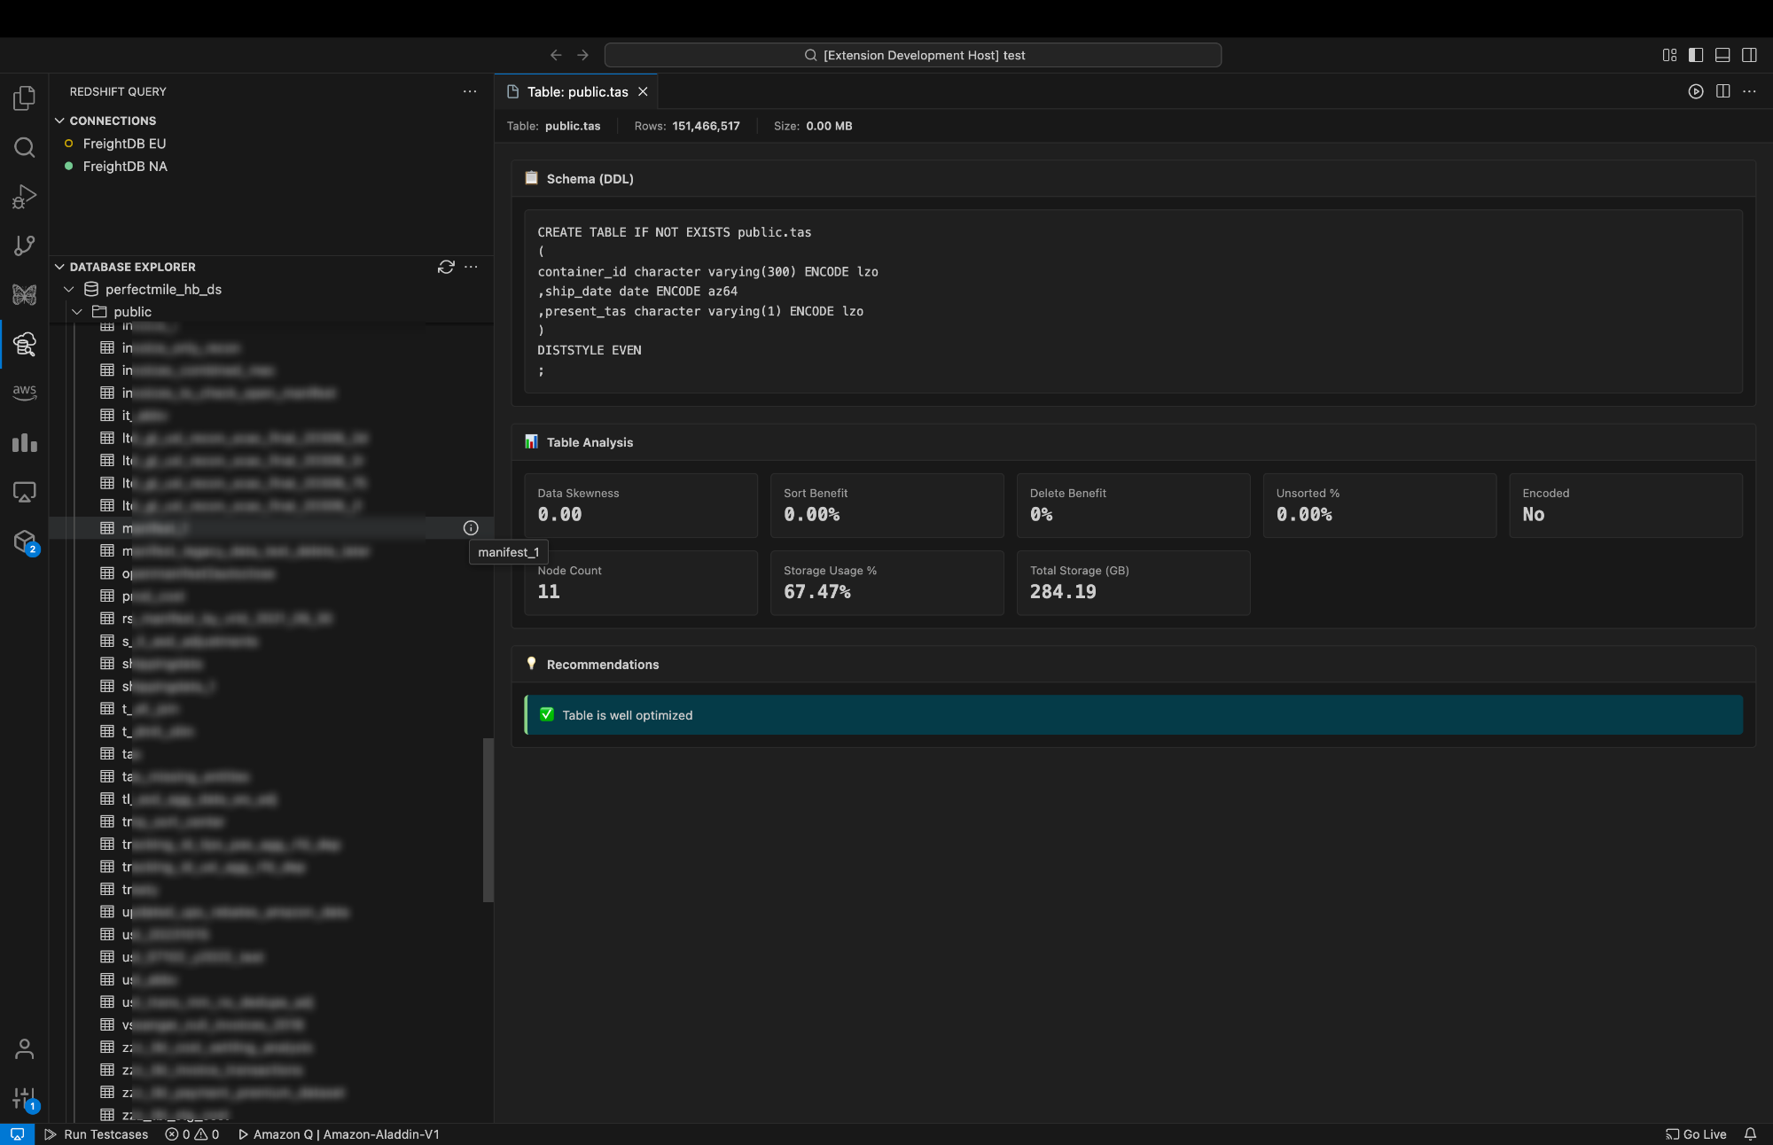Select the Table: public.tas tab
The height and width of the screenshot is (1145, 1773).
[576, 92]
